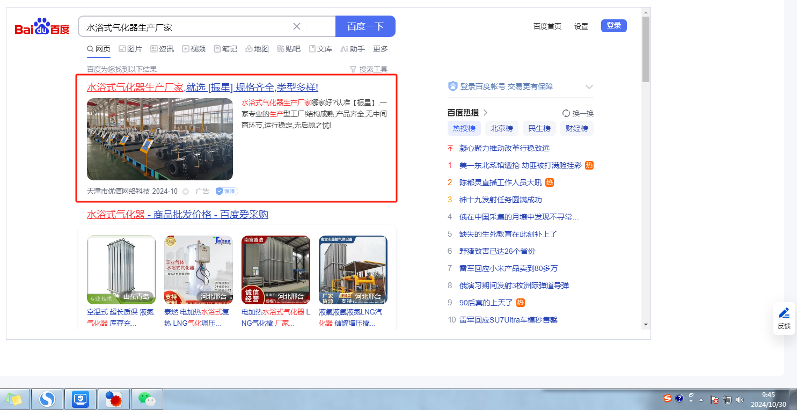Click the Baidu logo
The width and height of the screenshot is (797, 410).
point(42,26)
